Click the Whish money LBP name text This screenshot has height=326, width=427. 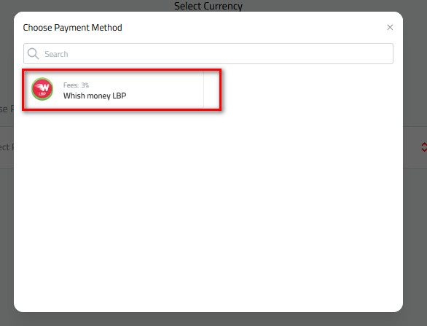tap(95, 96)
